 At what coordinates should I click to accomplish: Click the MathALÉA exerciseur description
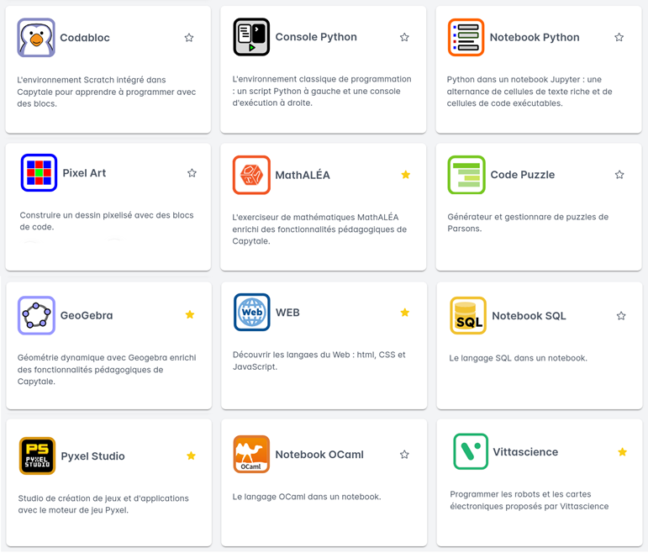pyautogui.click(x=319, y=229)
